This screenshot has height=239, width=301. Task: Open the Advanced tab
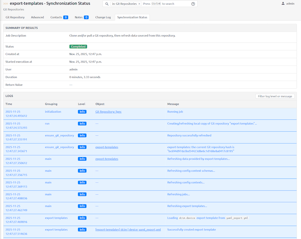click(37, 17)
